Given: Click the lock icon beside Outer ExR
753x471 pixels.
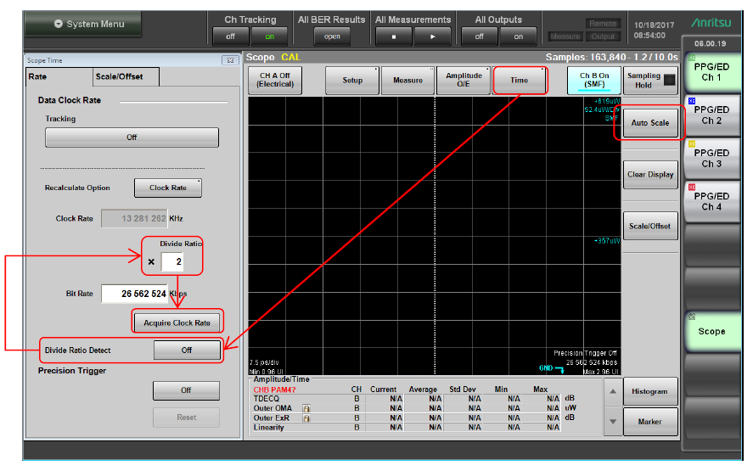Looking at the screenshot, I should [306, 418].
